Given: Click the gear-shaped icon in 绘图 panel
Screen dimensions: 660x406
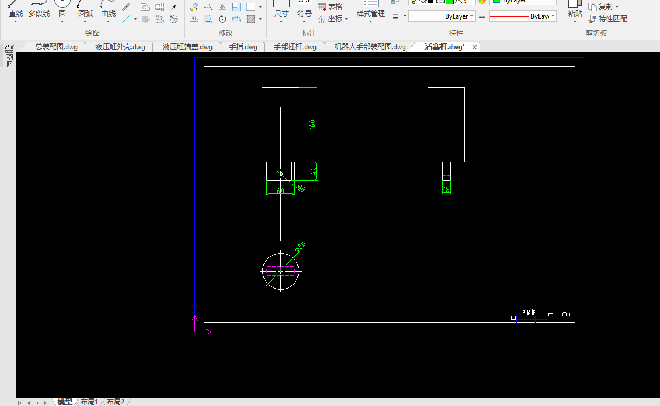Looking at the screenshot, I should click(159, 19).
